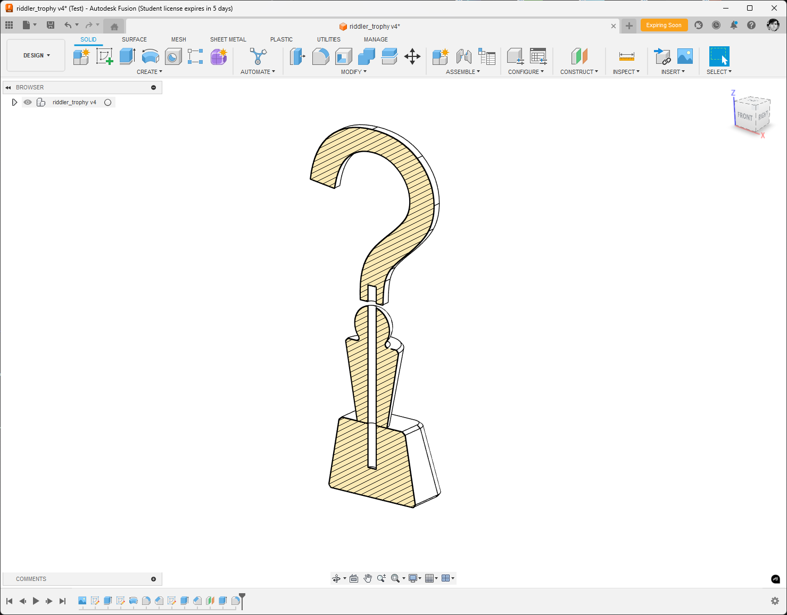Click the Undo arrow button
The image size is (787, 615).
[68, 25]
